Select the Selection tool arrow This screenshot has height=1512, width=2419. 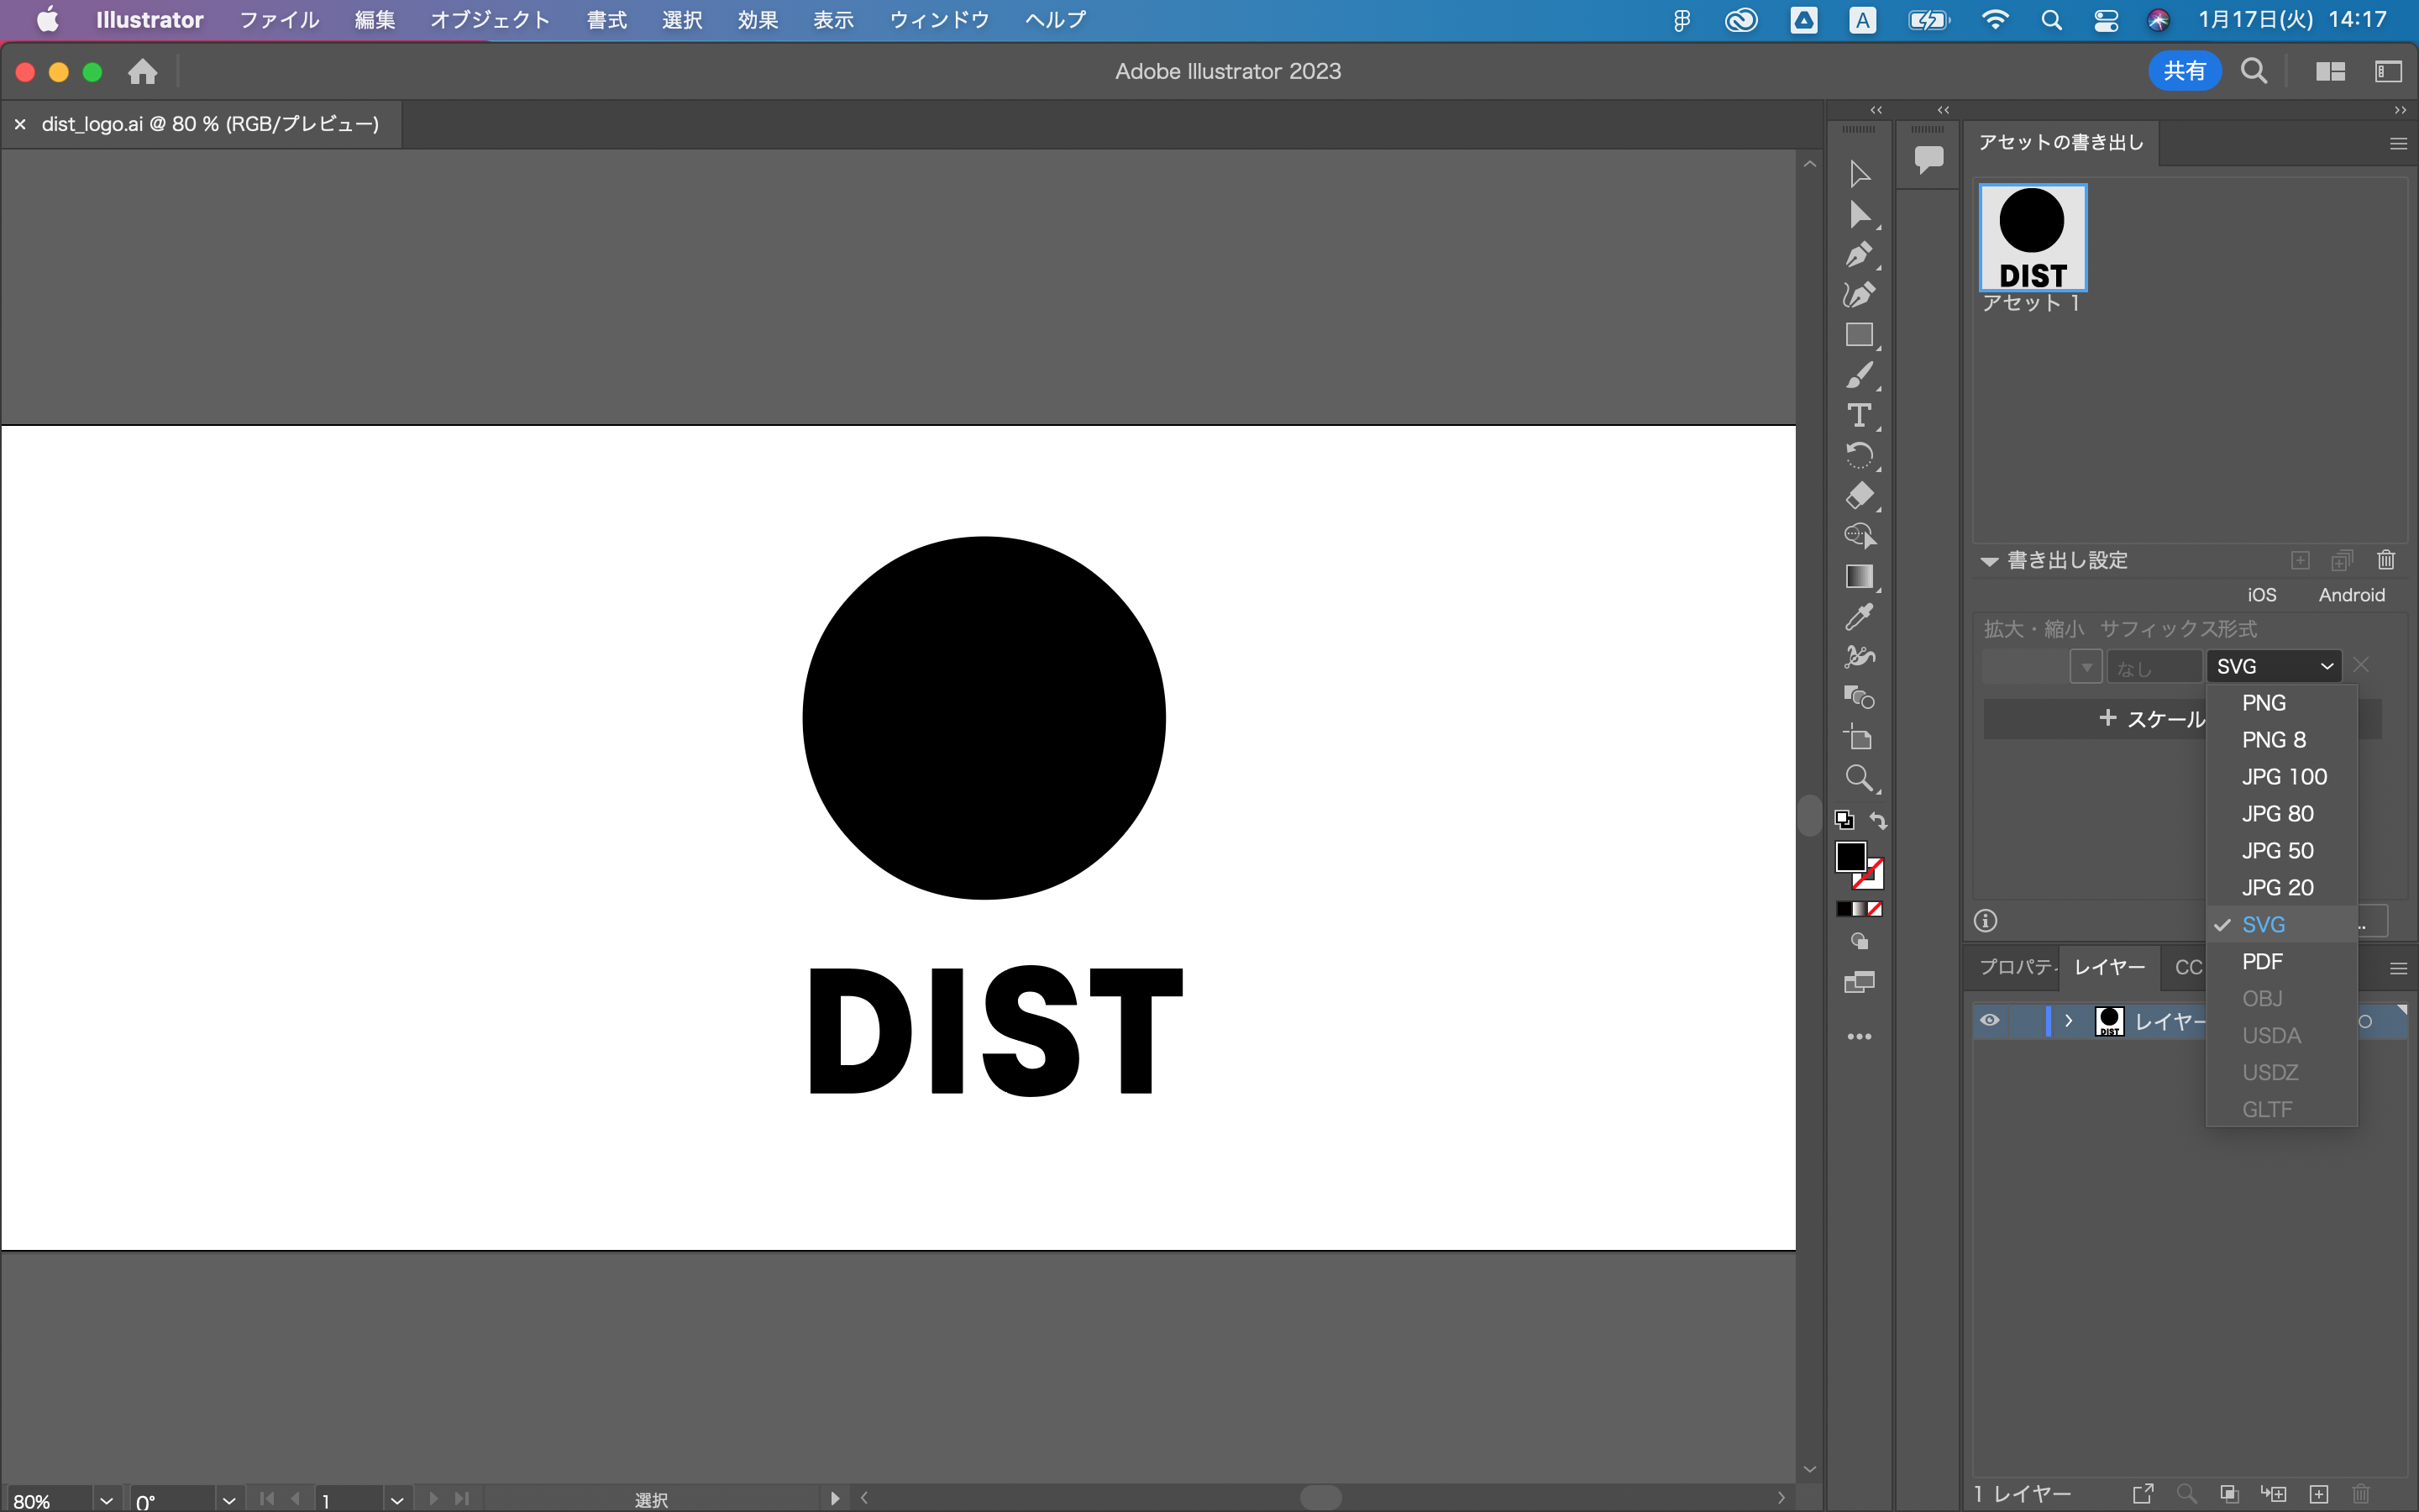click(x=1860, y=174)
